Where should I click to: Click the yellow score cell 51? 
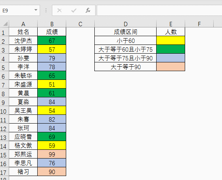pos(52,84)
